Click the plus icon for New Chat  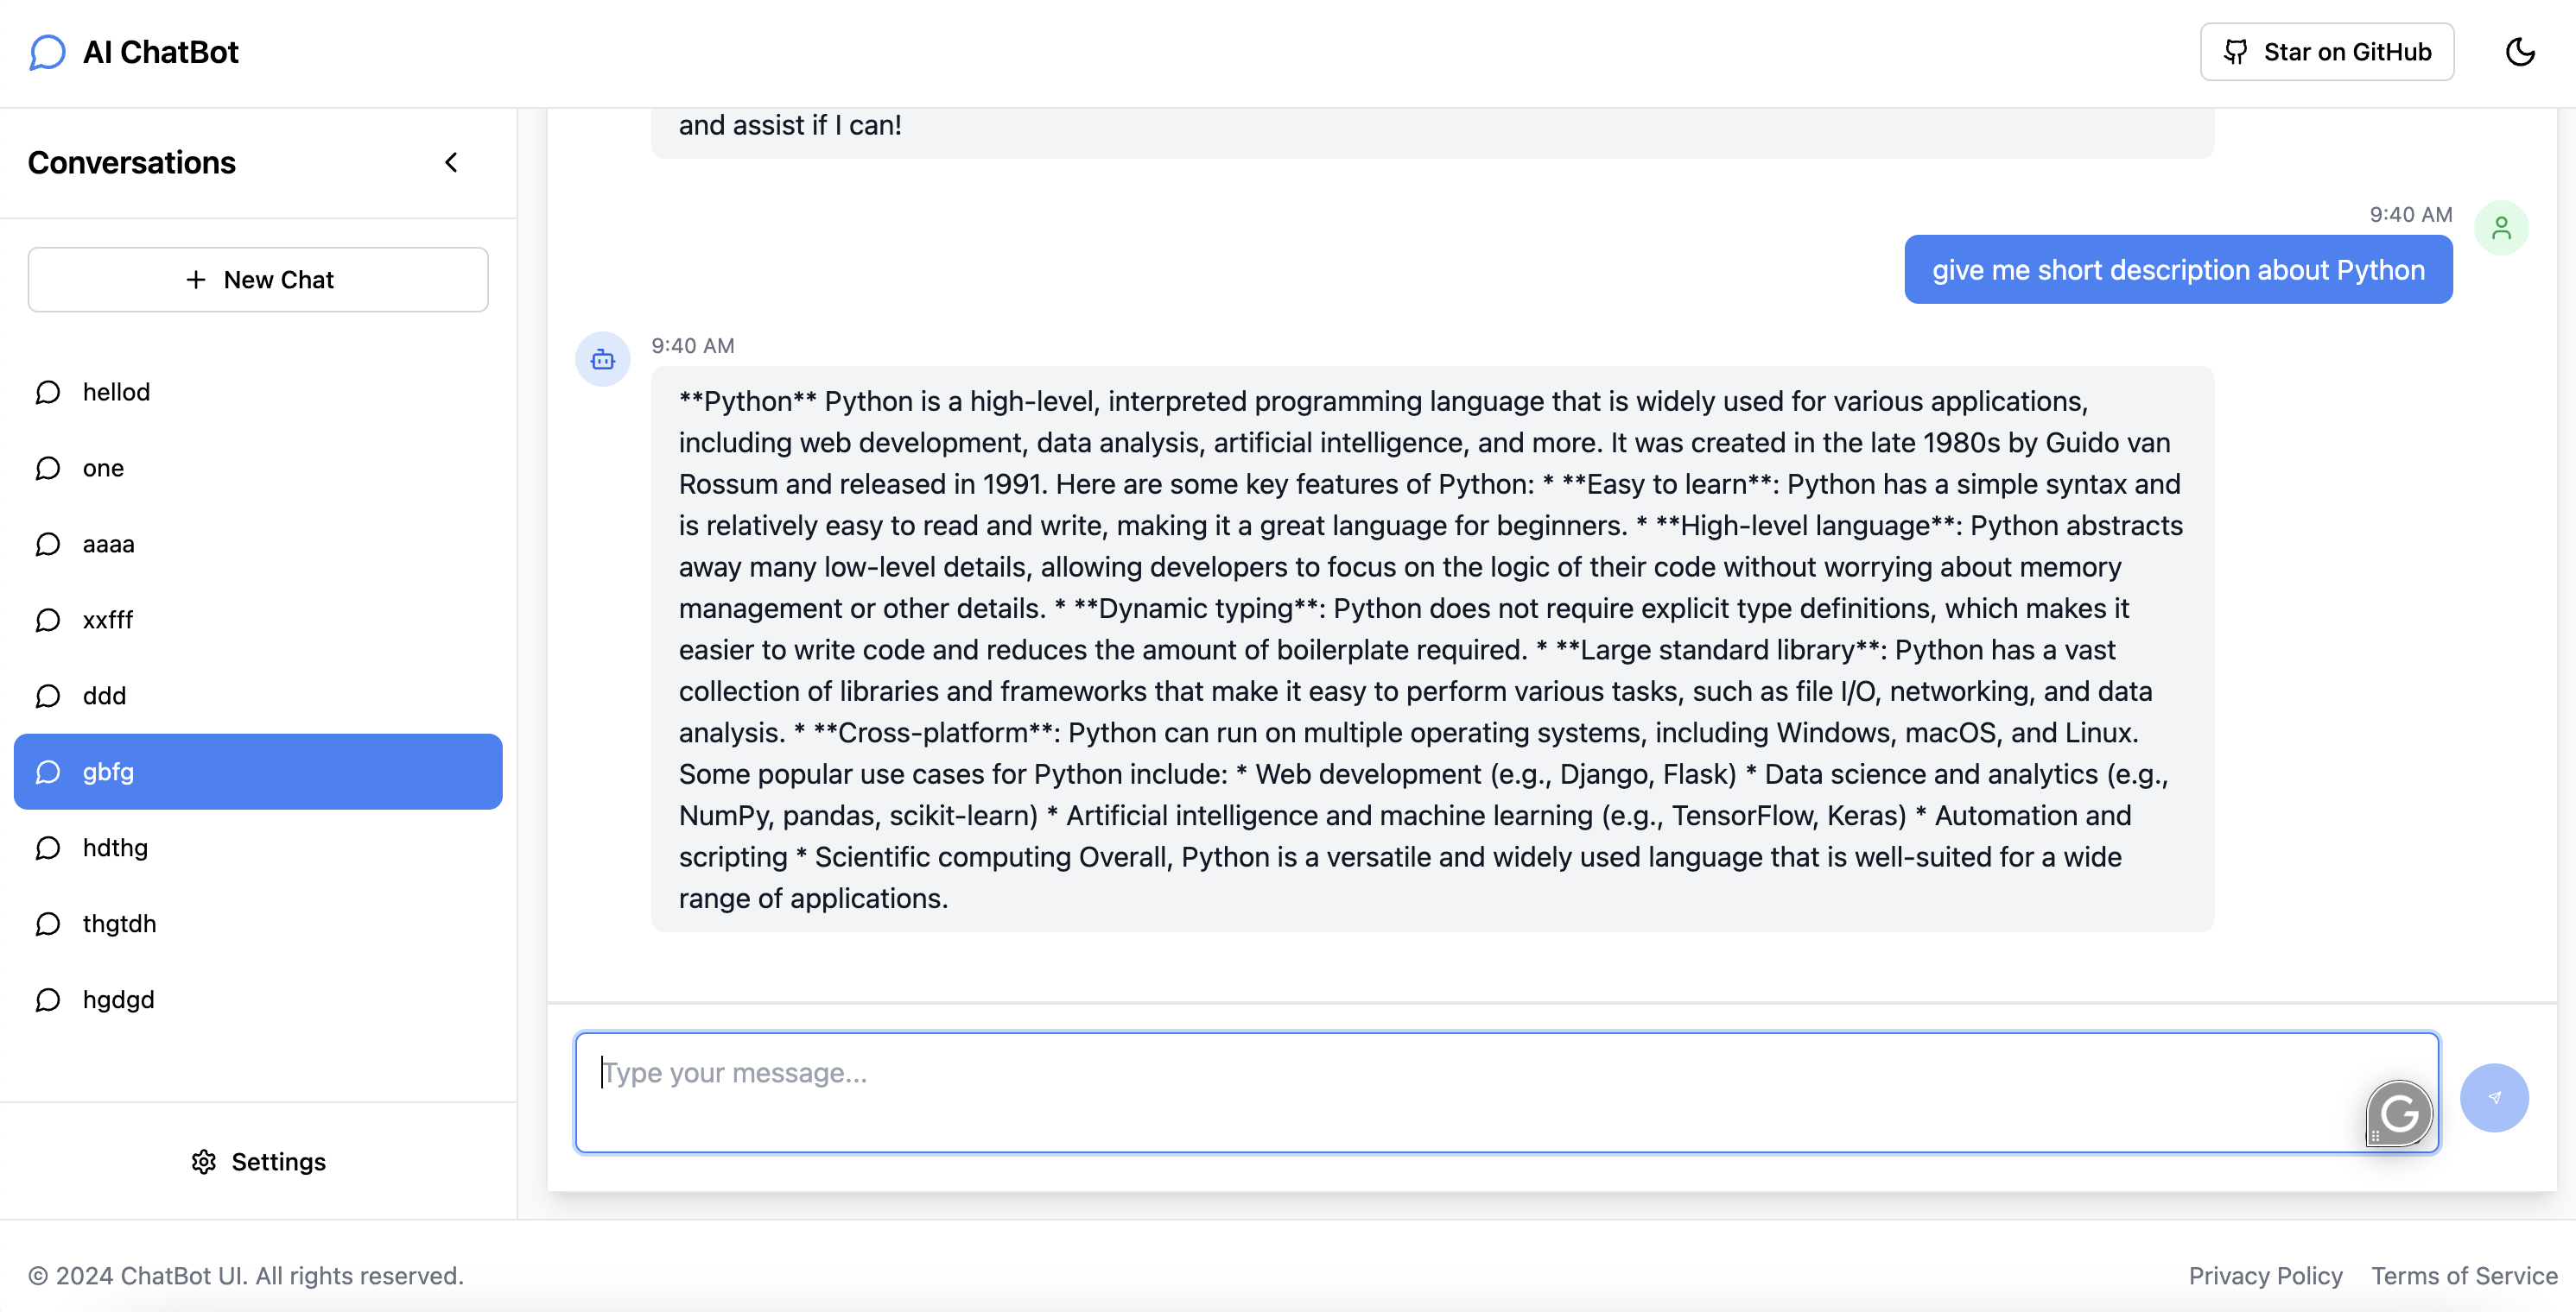(196, 280)
